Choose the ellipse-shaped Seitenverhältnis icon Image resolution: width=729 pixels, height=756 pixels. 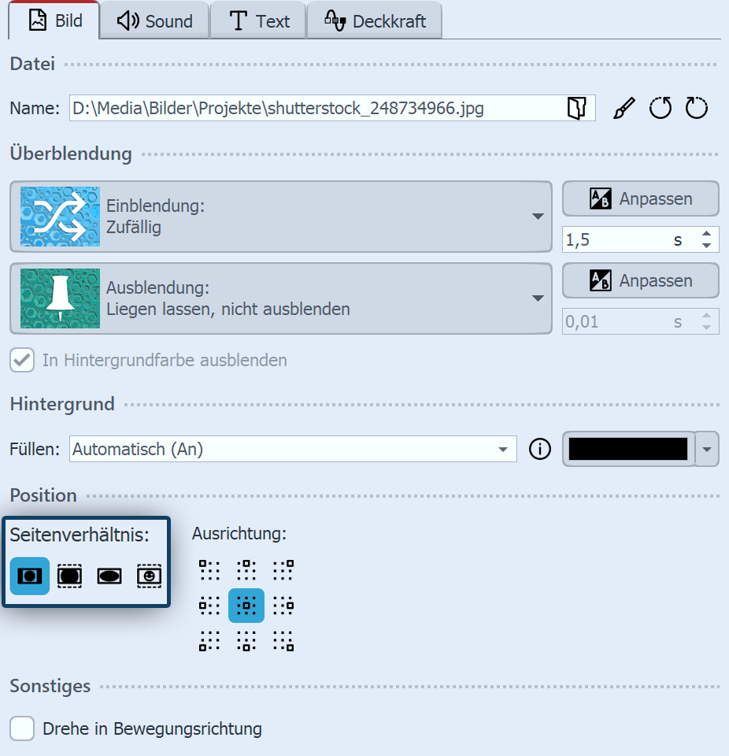(x=109, y=576)
